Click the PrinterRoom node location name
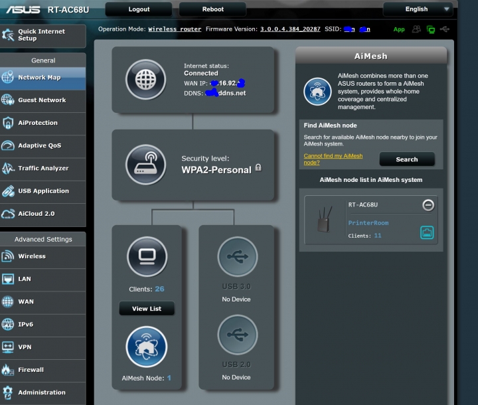Screen dimensions: 478x405 coord(368,223)
